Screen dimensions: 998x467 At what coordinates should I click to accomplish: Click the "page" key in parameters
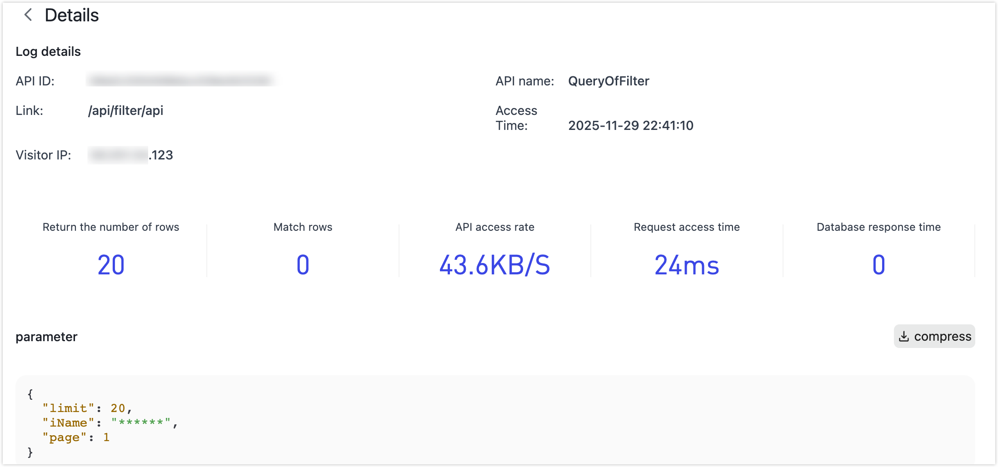64,437
